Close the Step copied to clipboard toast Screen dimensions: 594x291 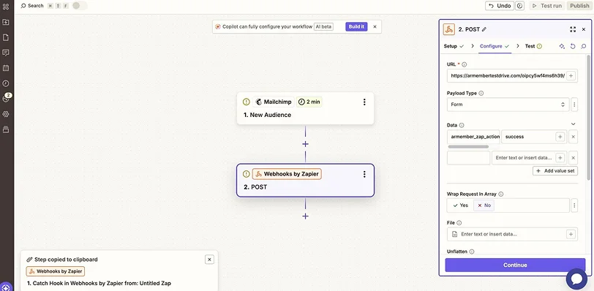coord(209,260)
